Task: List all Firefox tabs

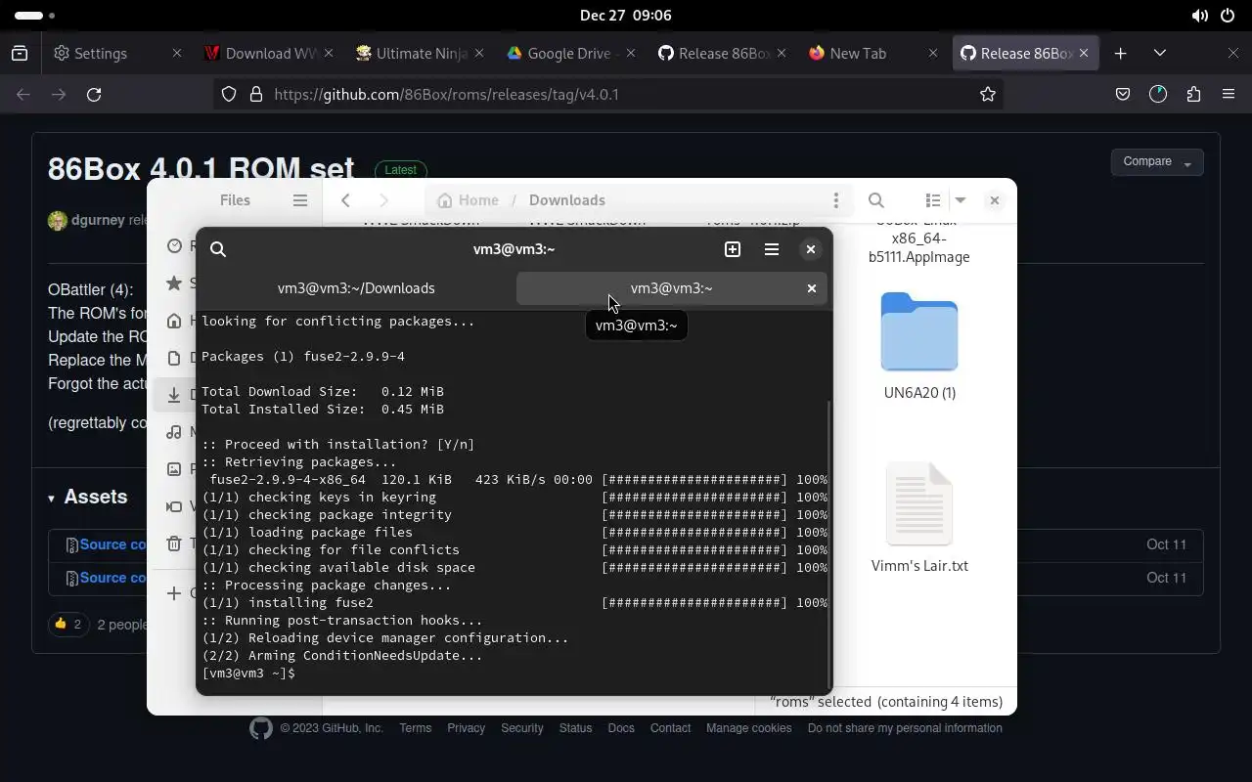Action: [x=1160, y=54]
